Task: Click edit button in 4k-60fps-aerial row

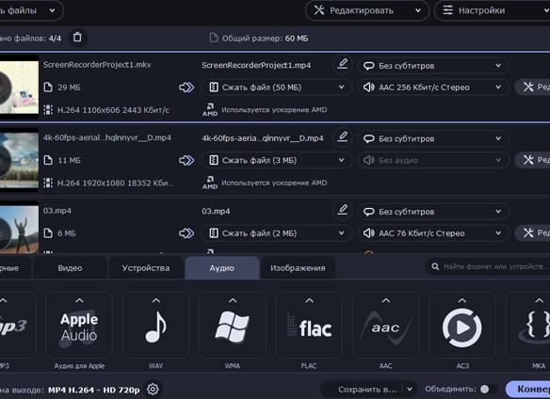Action: click(x=532, y=160)
